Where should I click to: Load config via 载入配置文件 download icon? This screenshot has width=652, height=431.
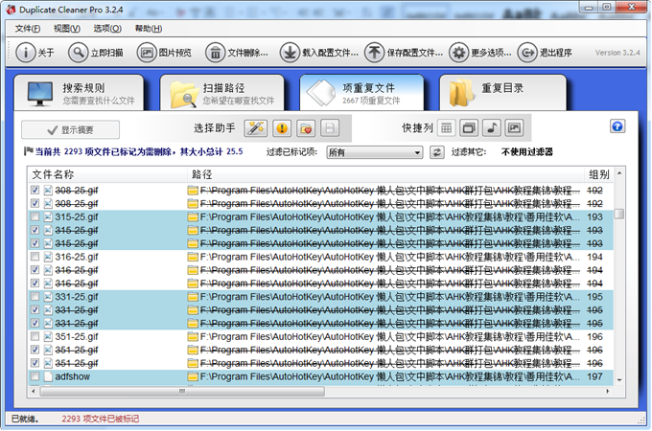pos(290,53)
